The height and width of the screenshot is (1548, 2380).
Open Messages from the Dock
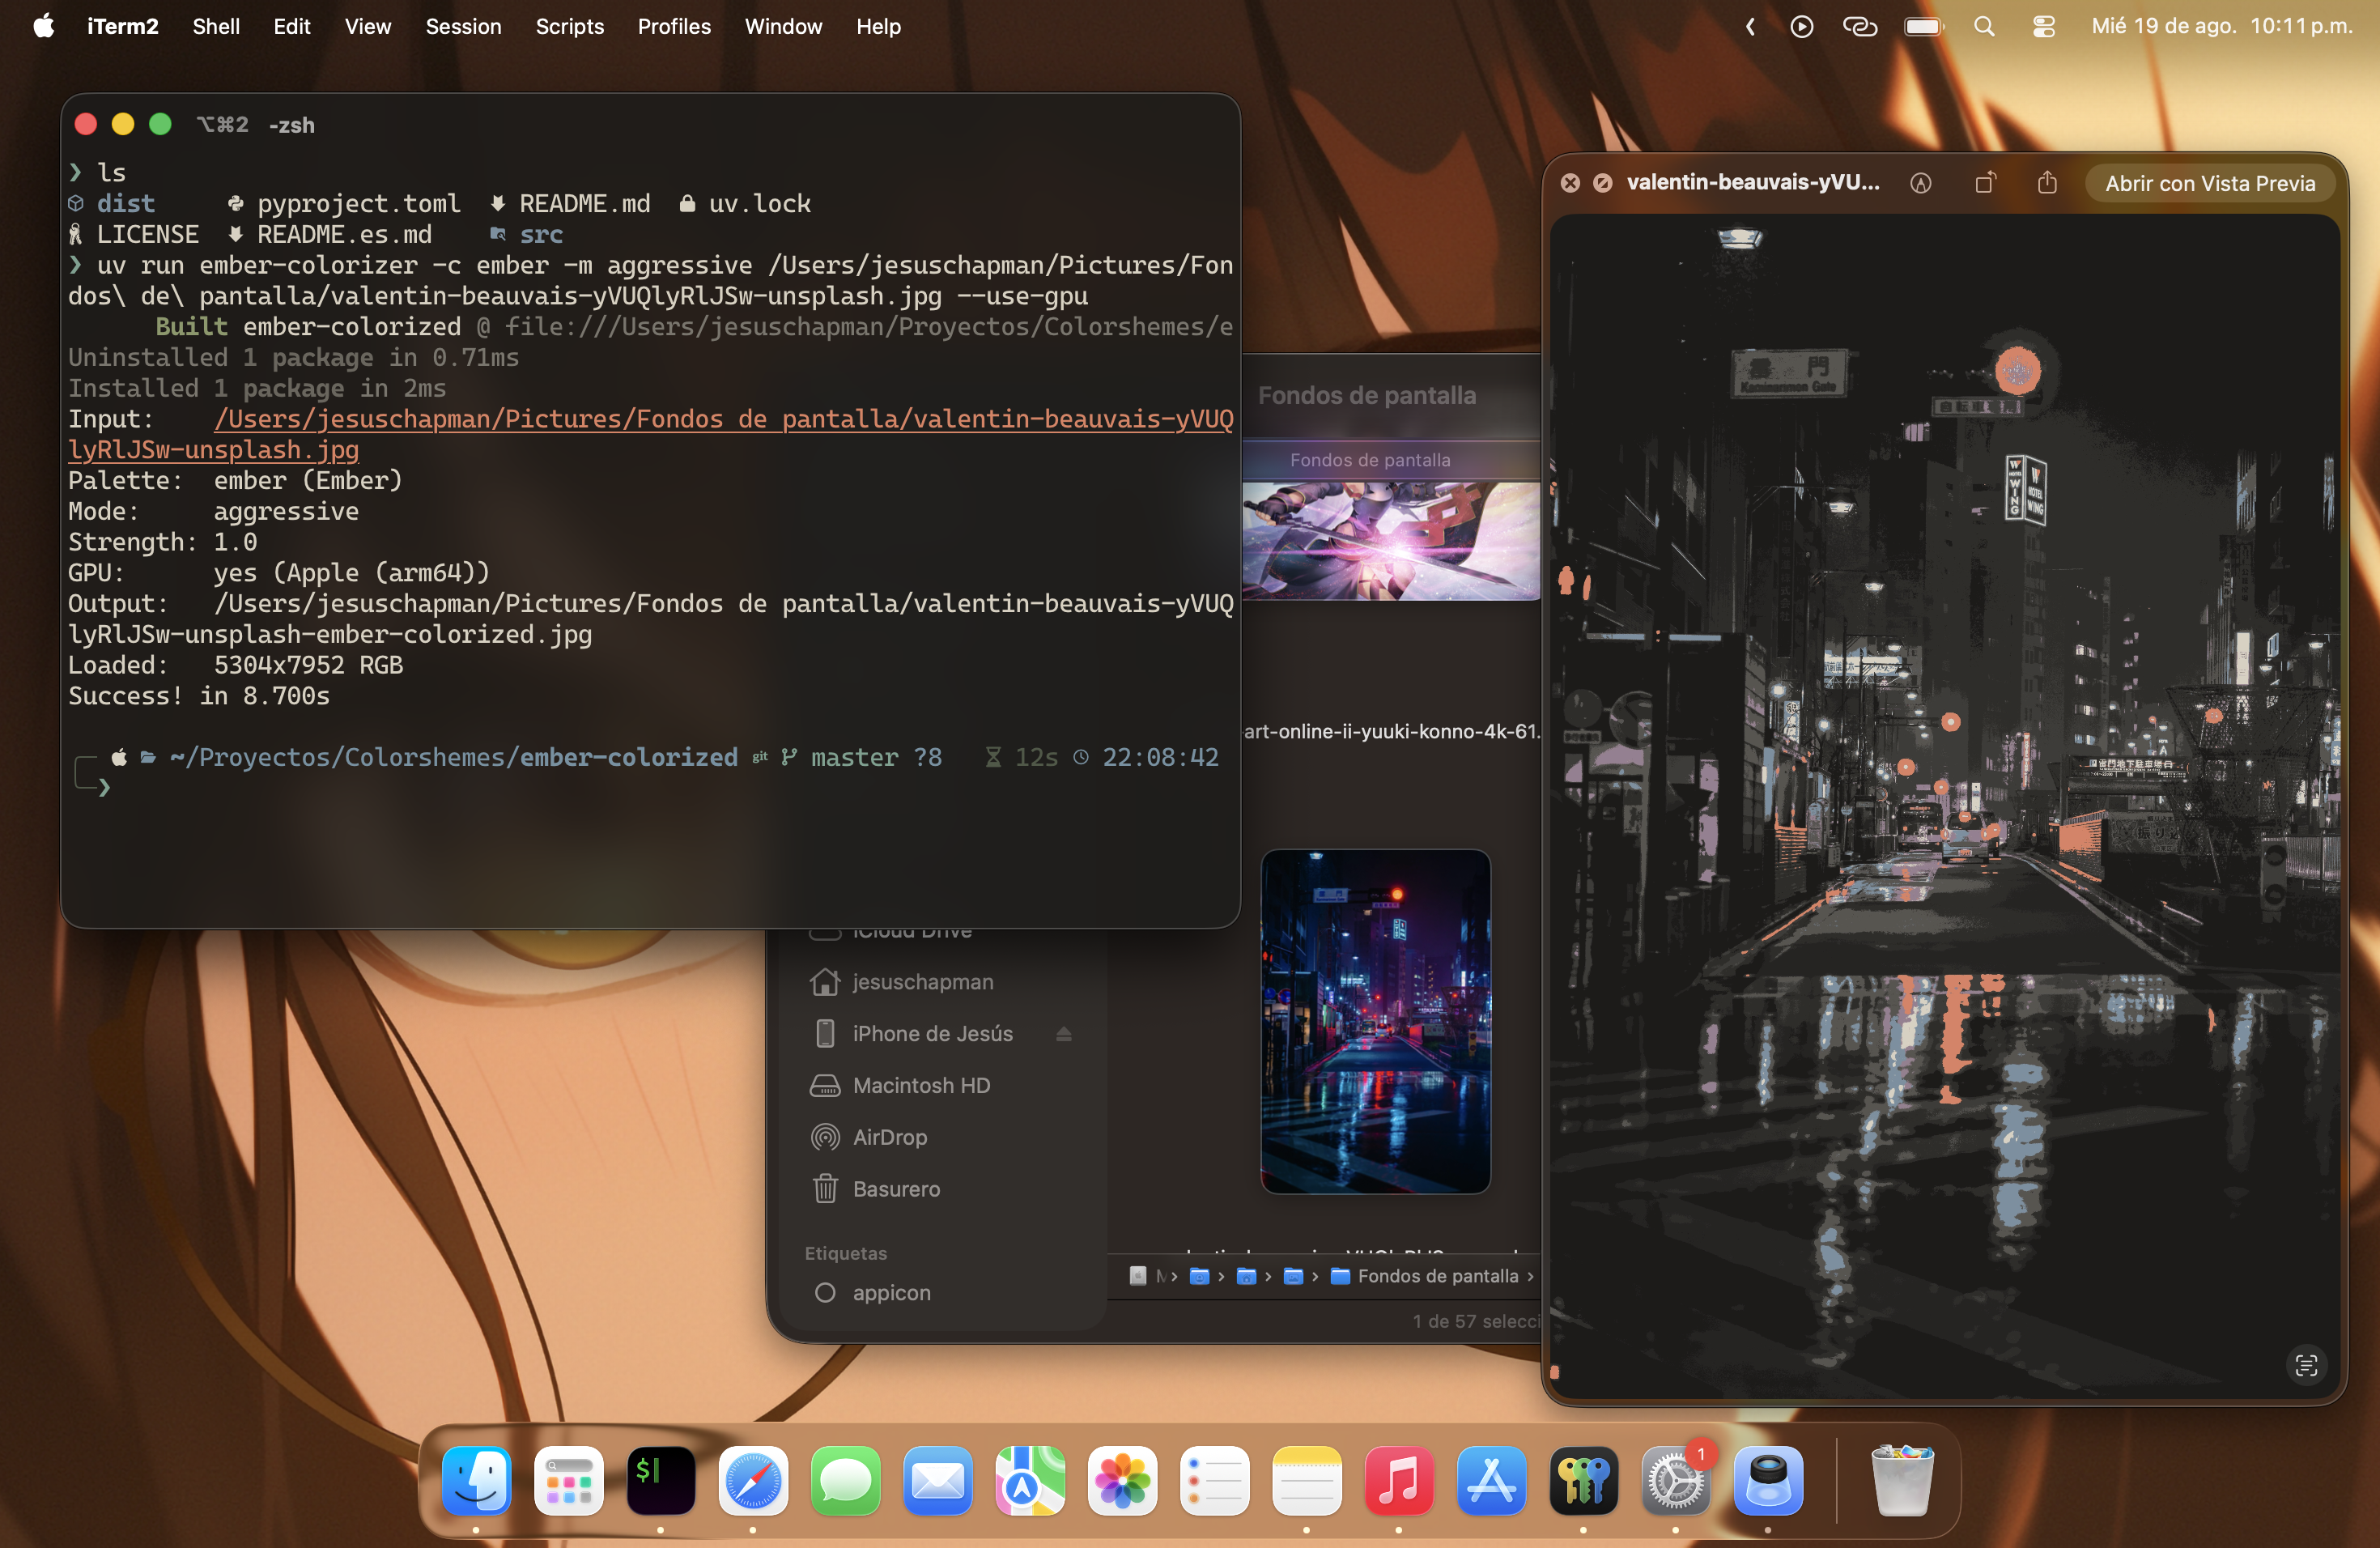(845, 1480)
